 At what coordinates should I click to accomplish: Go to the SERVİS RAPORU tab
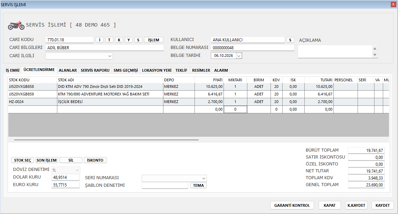[x=95, y=70]
